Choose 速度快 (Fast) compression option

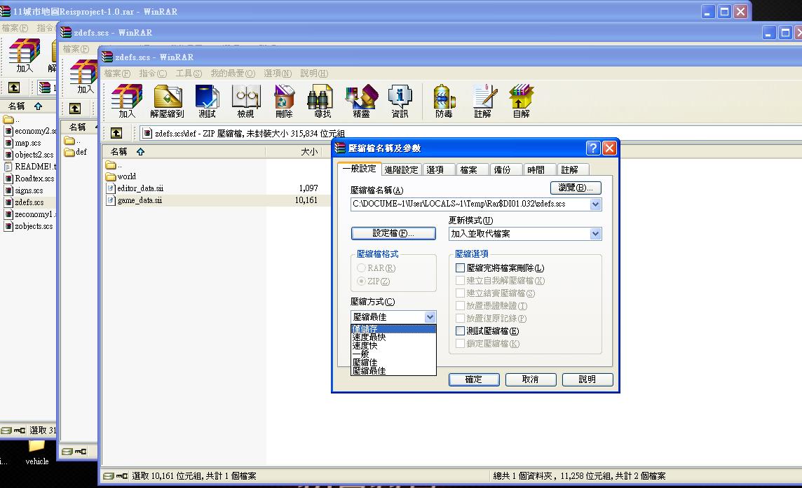(393, 345)
